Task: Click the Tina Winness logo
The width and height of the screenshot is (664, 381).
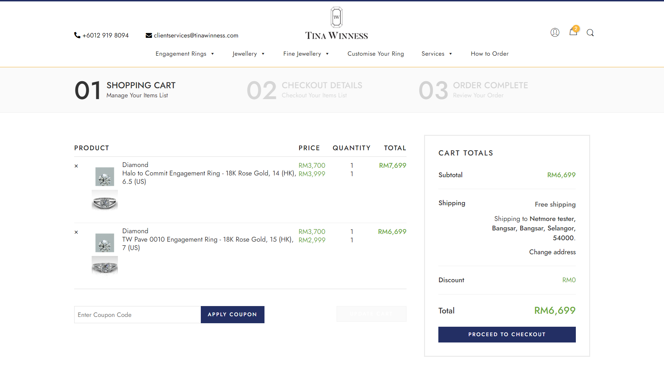Action: 337,23
